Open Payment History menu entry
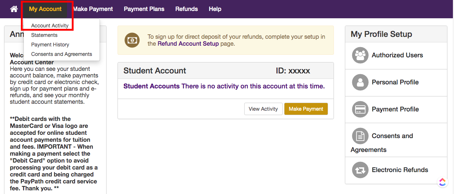The width and height of the screenshot is (454, 194). point(50,45)
